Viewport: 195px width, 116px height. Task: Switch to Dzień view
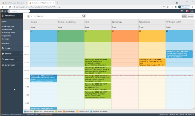pyautogui.click(x=184, y=16)
